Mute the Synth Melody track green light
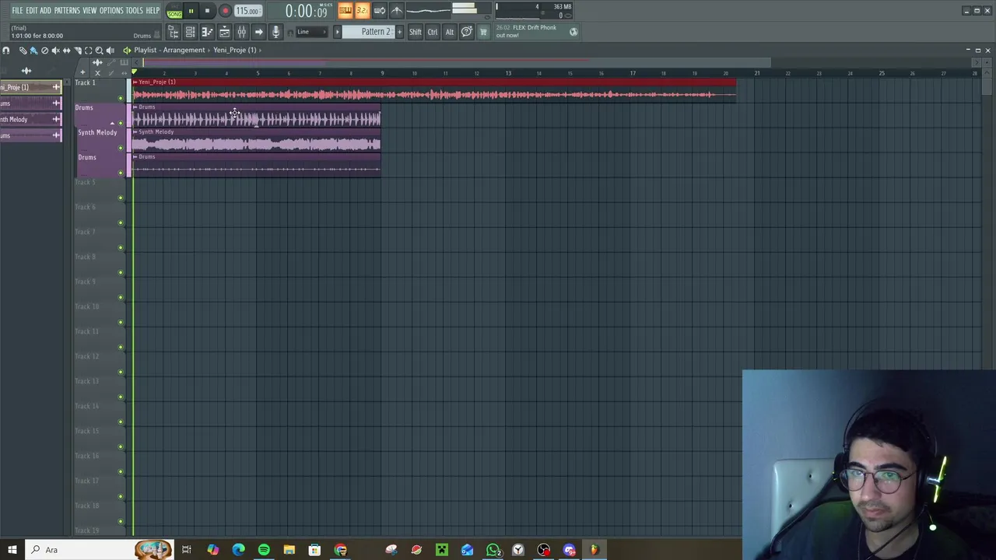 (120, 148)
